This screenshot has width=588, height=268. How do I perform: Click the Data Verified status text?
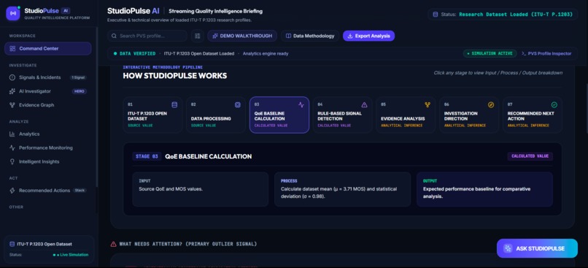pyautogui.click(x=137, y=54)
